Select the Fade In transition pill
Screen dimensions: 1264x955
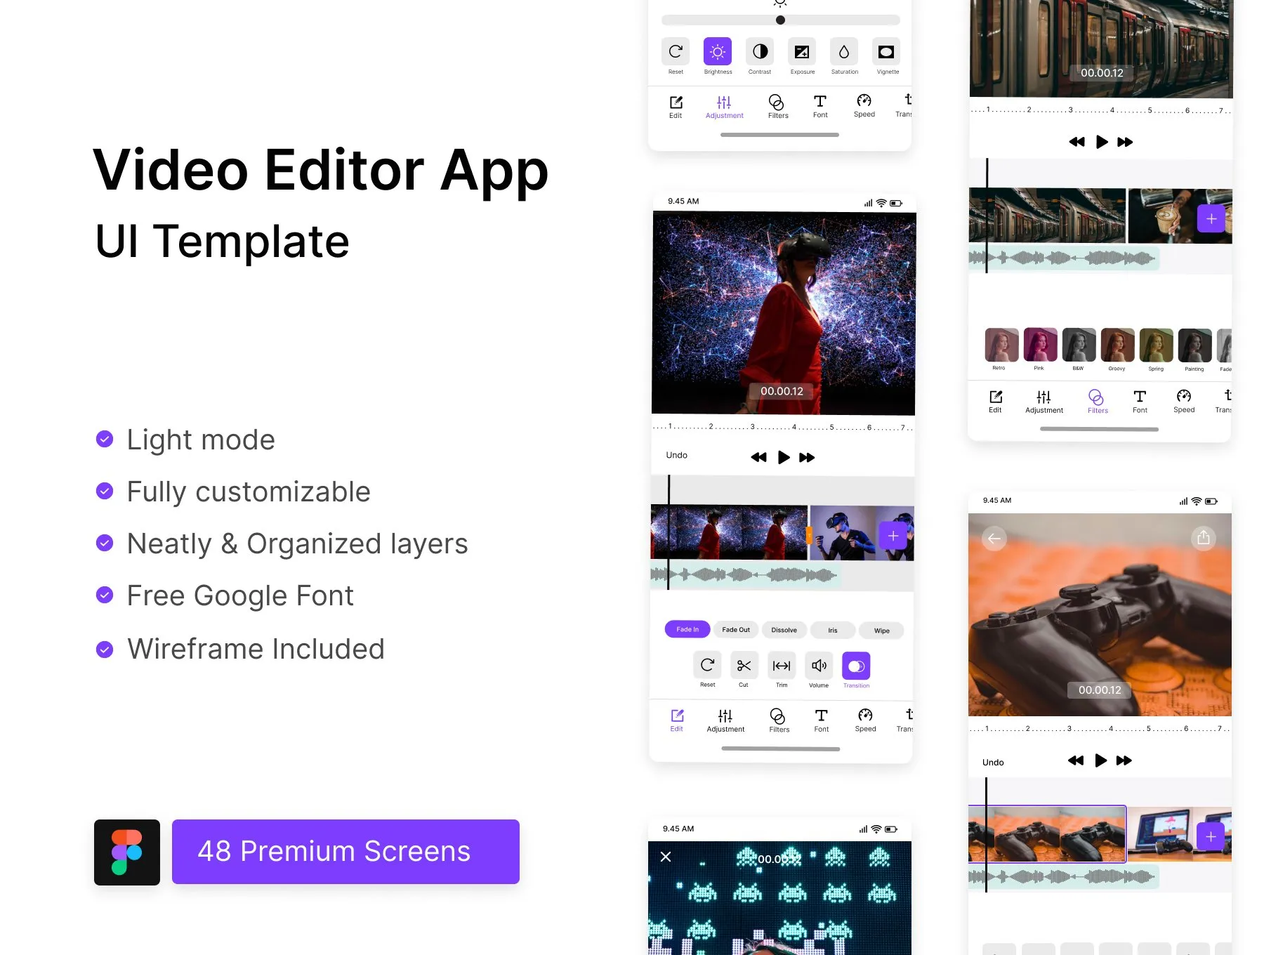click(x=687, y=629)
